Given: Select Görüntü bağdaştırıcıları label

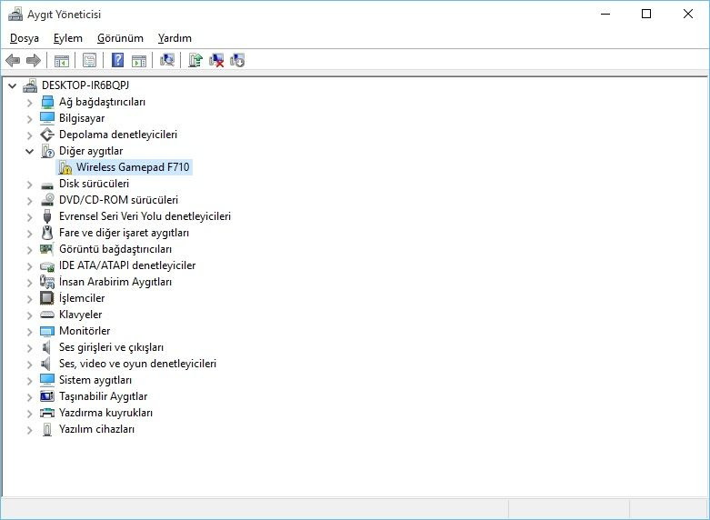Looking at the screenshot, I should point(115,249).
